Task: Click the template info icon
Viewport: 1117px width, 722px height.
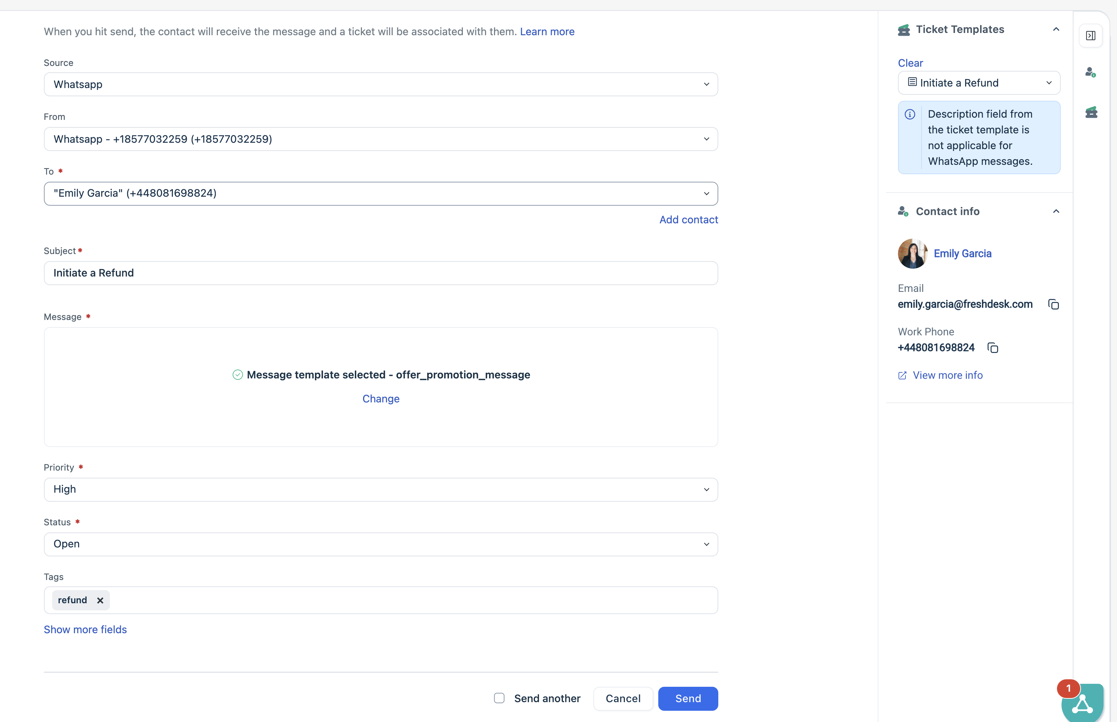Action: (x=910, y=114)
